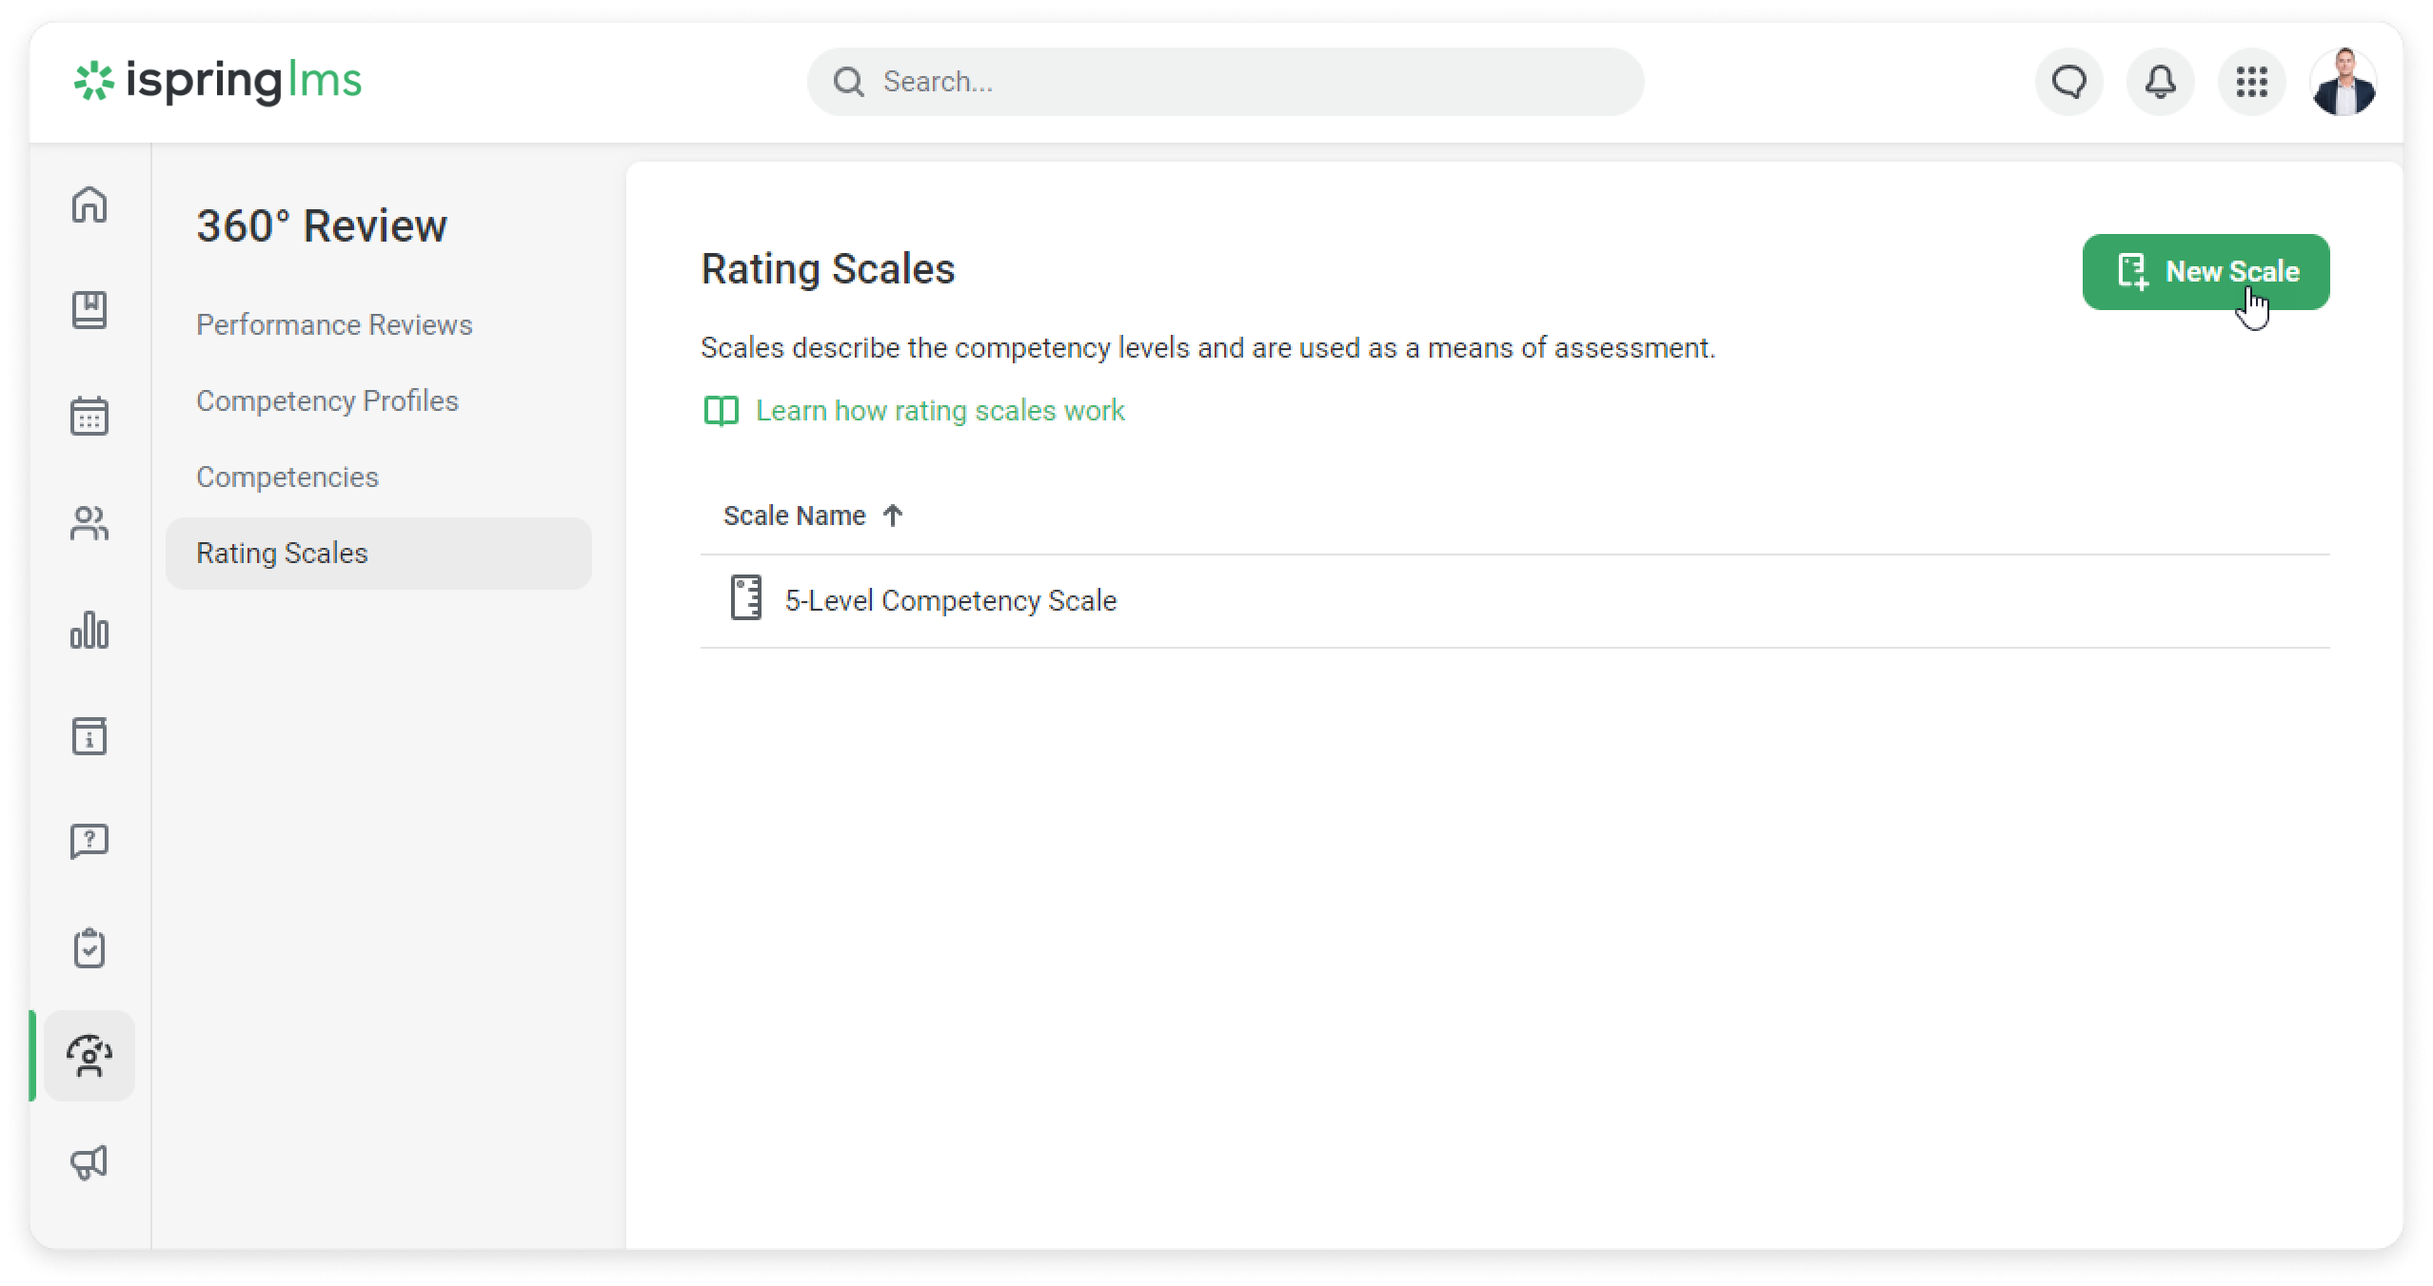Open the Users icon in sidebar
2433x1286 pixels.
point(89,523)
